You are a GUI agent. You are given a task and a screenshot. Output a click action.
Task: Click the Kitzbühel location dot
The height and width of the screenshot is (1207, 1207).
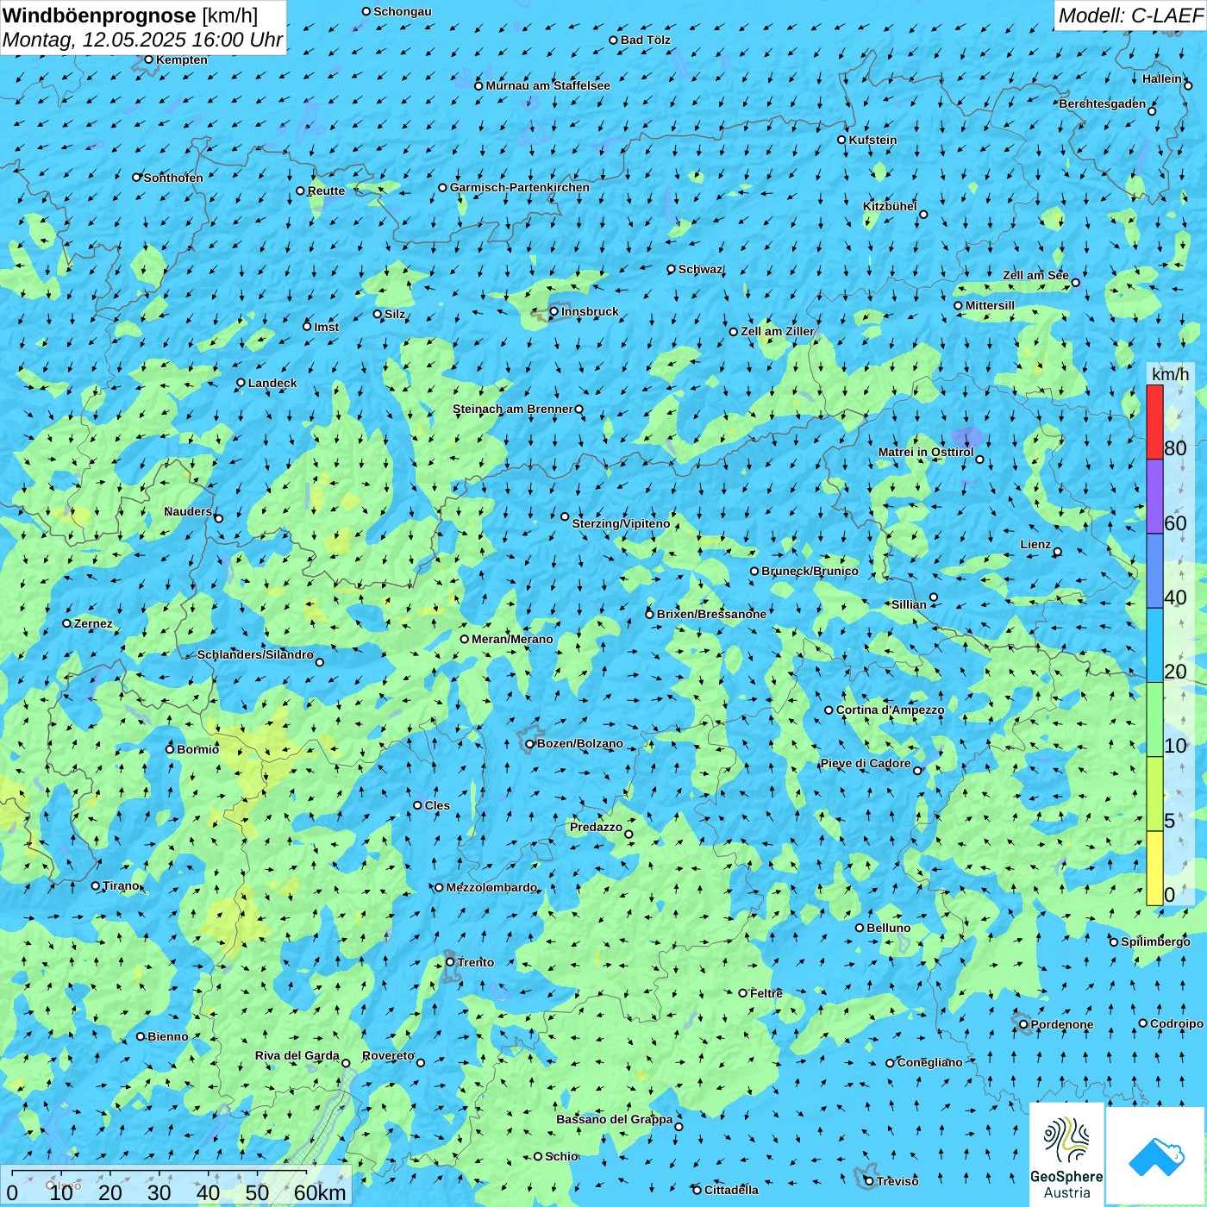(923, 215)
